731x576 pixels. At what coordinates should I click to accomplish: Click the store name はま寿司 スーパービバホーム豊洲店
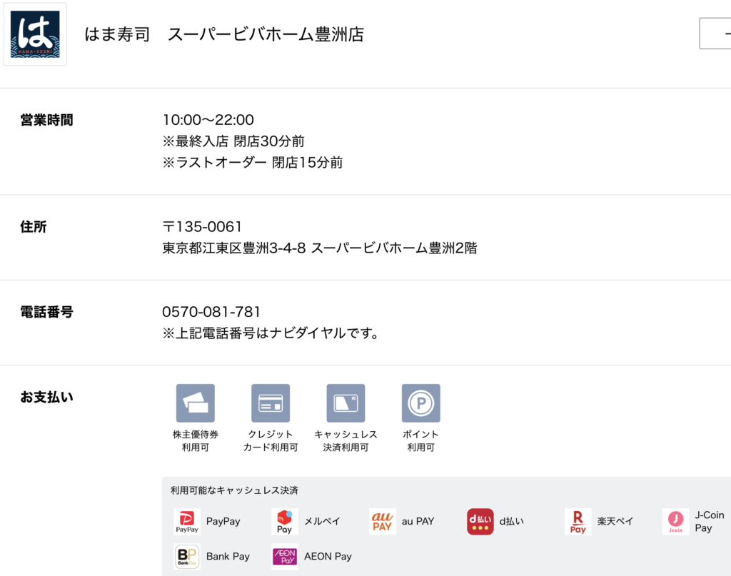tap(224, 34)
